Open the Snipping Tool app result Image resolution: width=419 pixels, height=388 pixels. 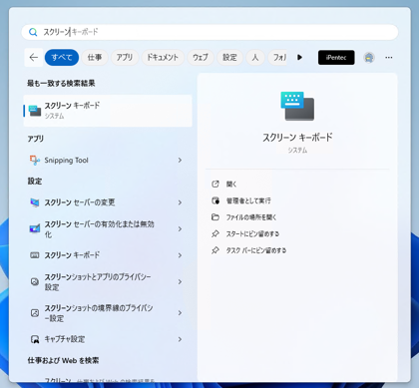(108, 161)
